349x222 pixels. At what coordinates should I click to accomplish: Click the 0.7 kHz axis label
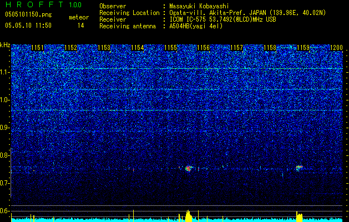click(5, 183)
